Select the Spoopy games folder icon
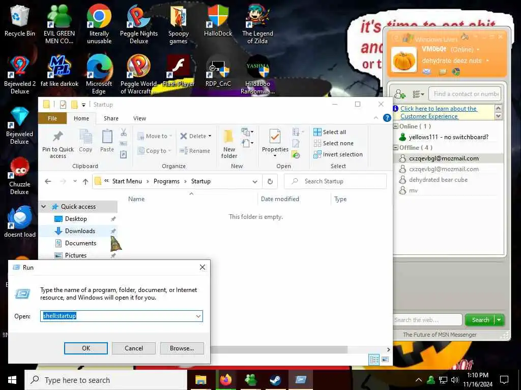The height and width of the screenshot is (390, 521). click(179, 24)
